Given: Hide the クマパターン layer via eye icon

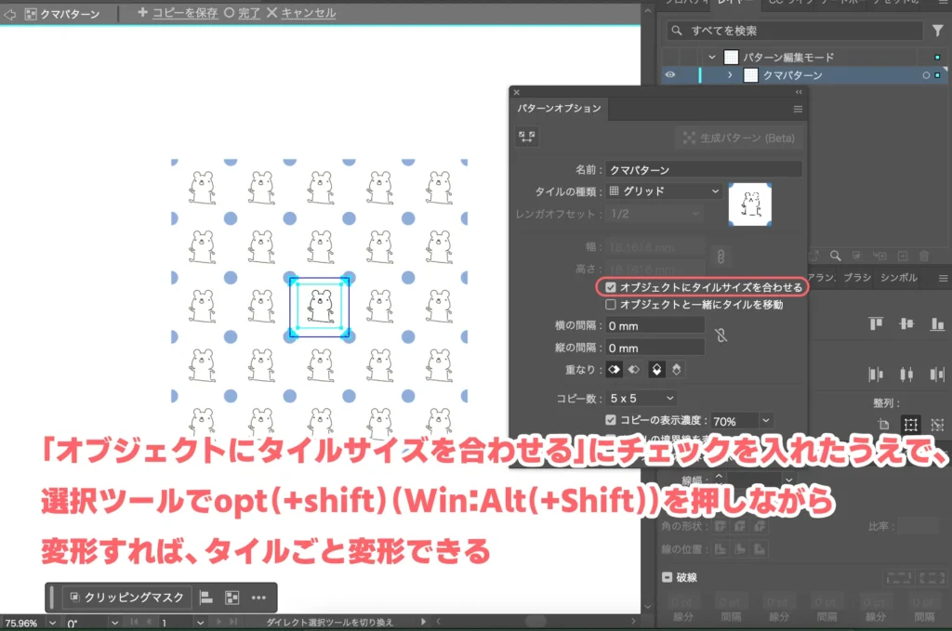Looking at the screenshot, I should pos(670,75).
